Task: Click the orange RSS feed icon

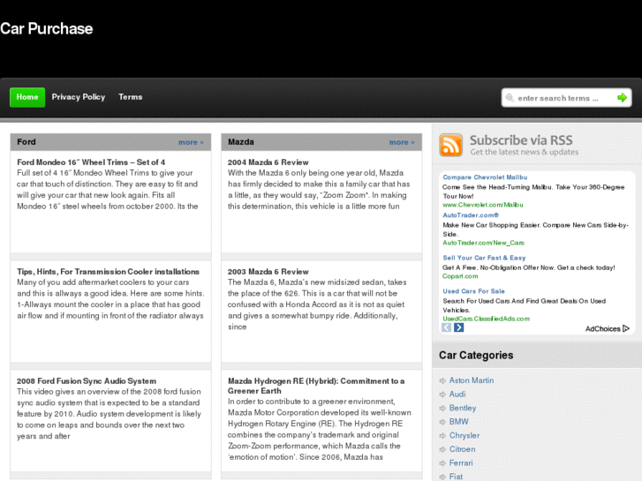Action: pyautogui.click(x=450, y=145)
